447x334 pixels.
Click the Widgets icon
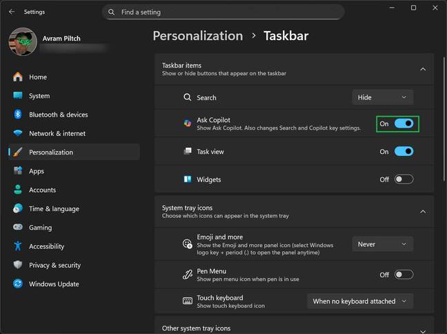[x=188, y=179]
